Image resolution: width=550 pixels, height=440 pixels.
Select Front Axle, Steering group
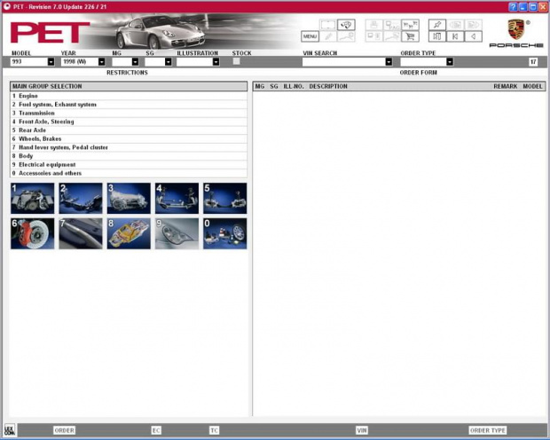pyautogui.click(x=129, y=122)
